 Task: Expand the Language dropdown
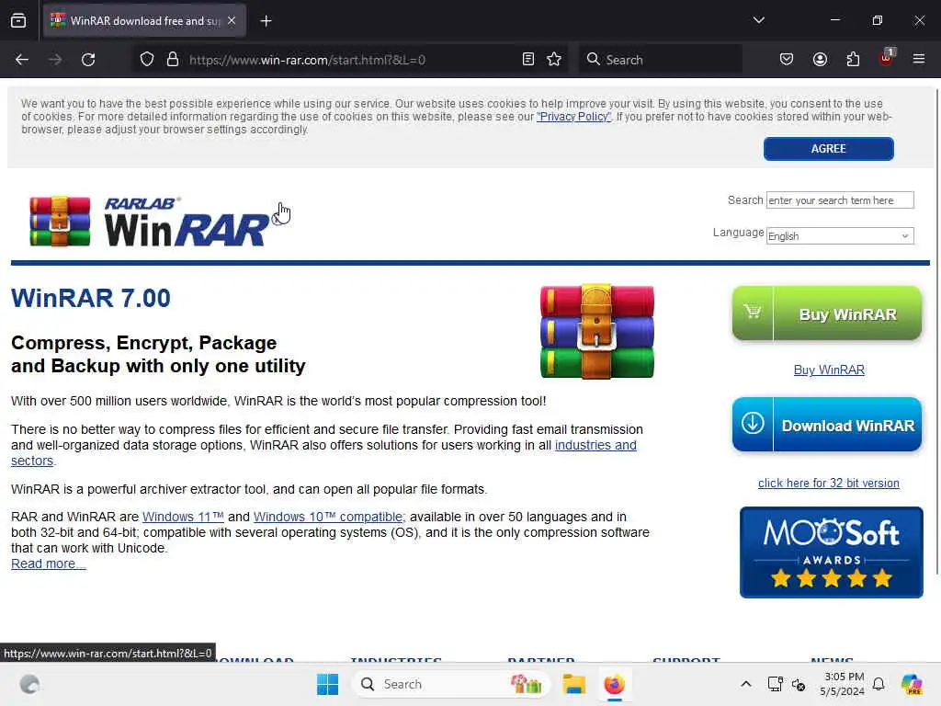pos(840,236)
